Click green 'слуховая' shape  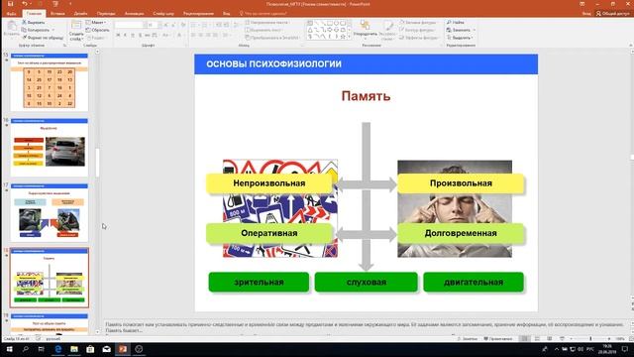pos(366,282)
